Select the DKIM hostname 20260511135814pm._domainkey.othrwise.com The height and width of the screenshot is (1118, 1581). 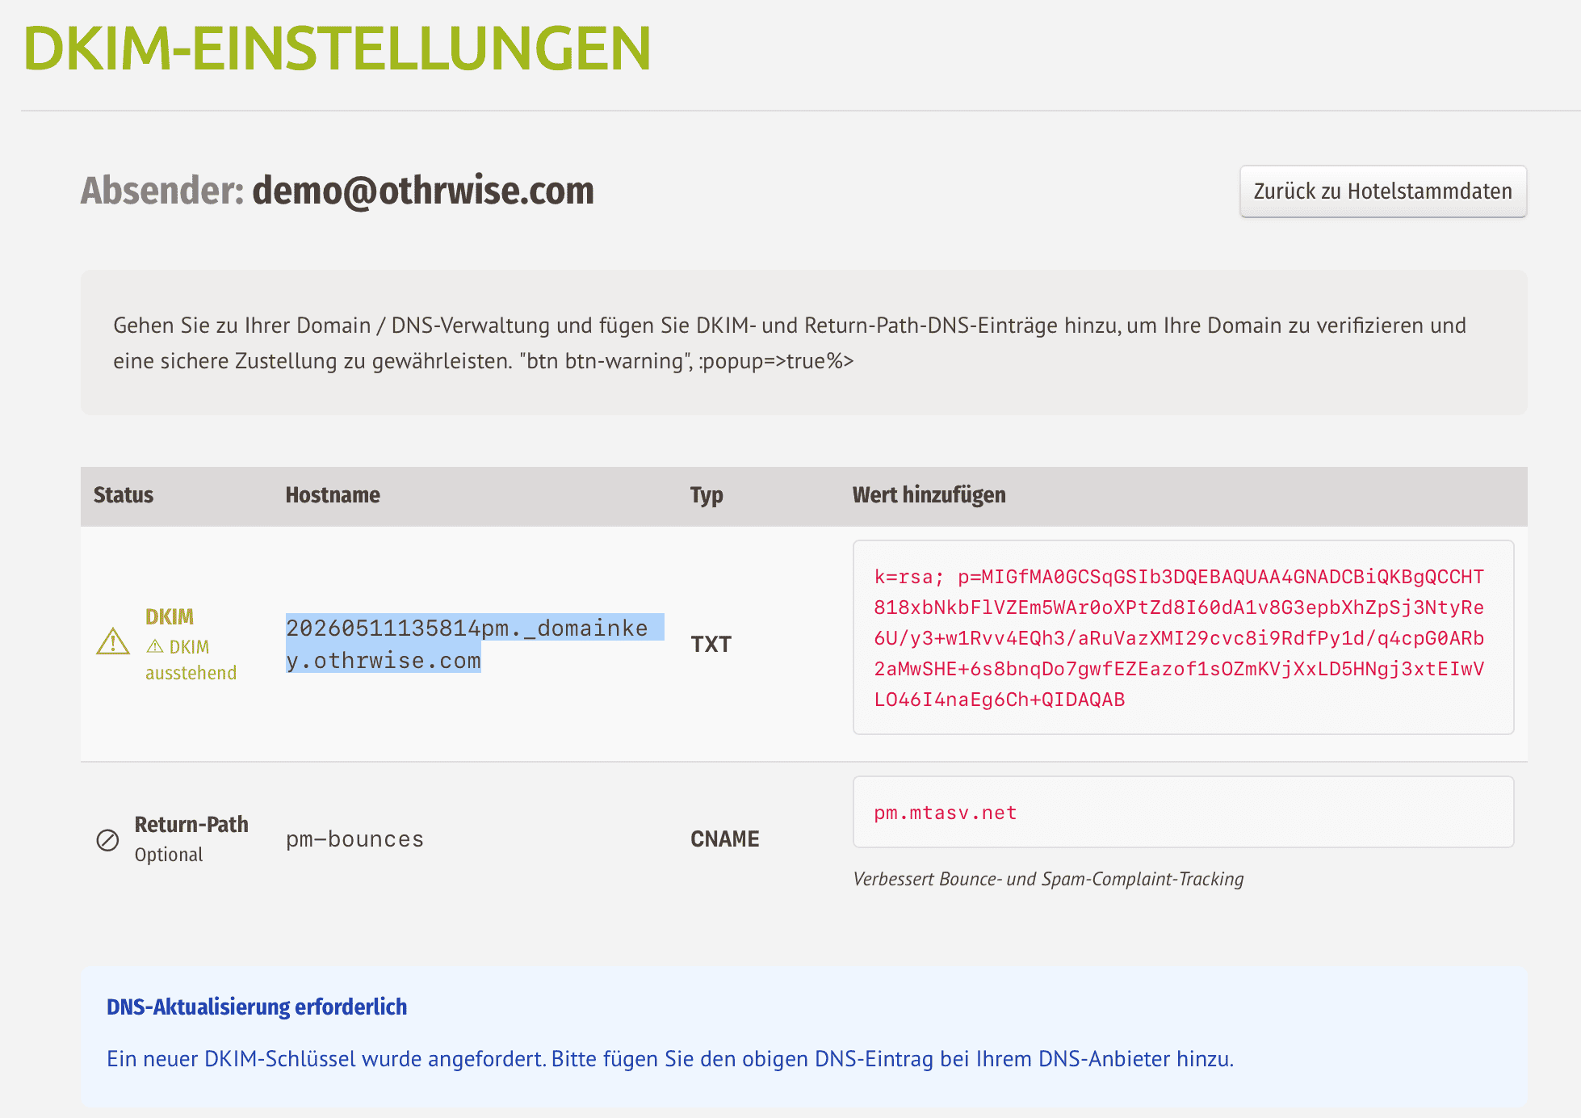coord(475,644)
